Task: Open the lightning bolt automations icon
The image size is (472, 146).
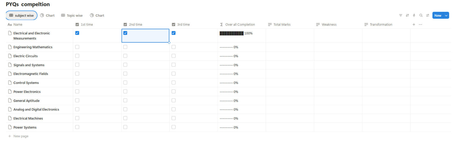Action: pos(414,15)
